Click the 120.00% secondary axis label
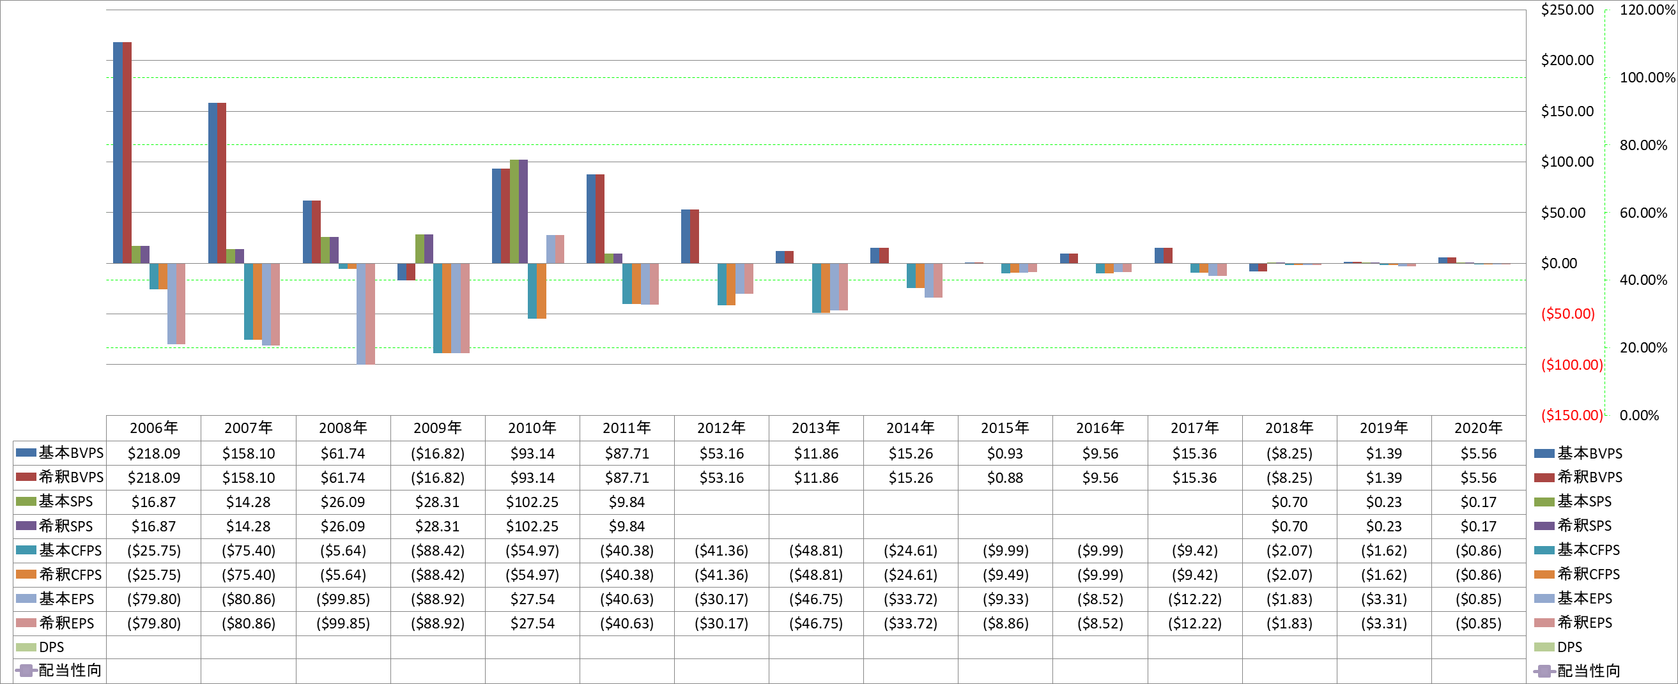 [1647, 10]
